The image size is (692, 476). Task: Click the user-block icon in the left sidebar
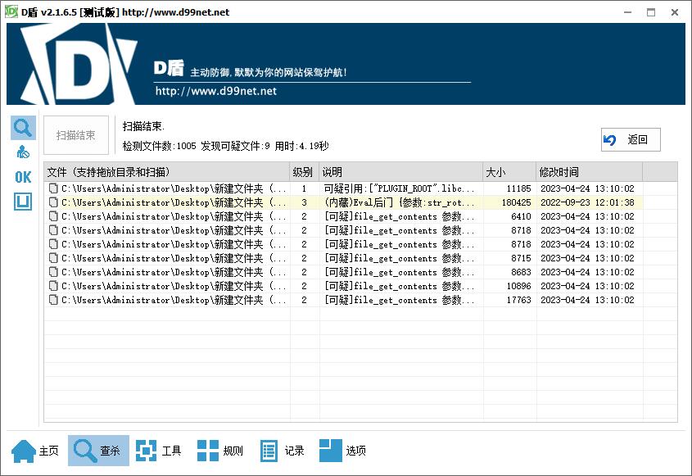click(22, 151)
